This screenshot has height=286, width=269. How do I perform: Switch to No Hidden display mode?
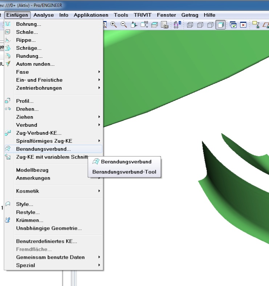pyautogui.click(x=210, y=25)
